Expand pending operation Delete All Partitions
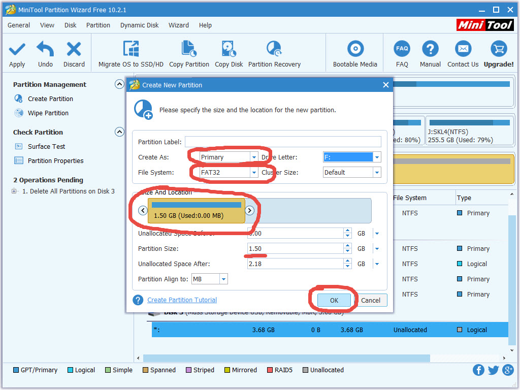The width and height of the screenshot is (520, 390). pyautogui.click(x=14, y=191)
